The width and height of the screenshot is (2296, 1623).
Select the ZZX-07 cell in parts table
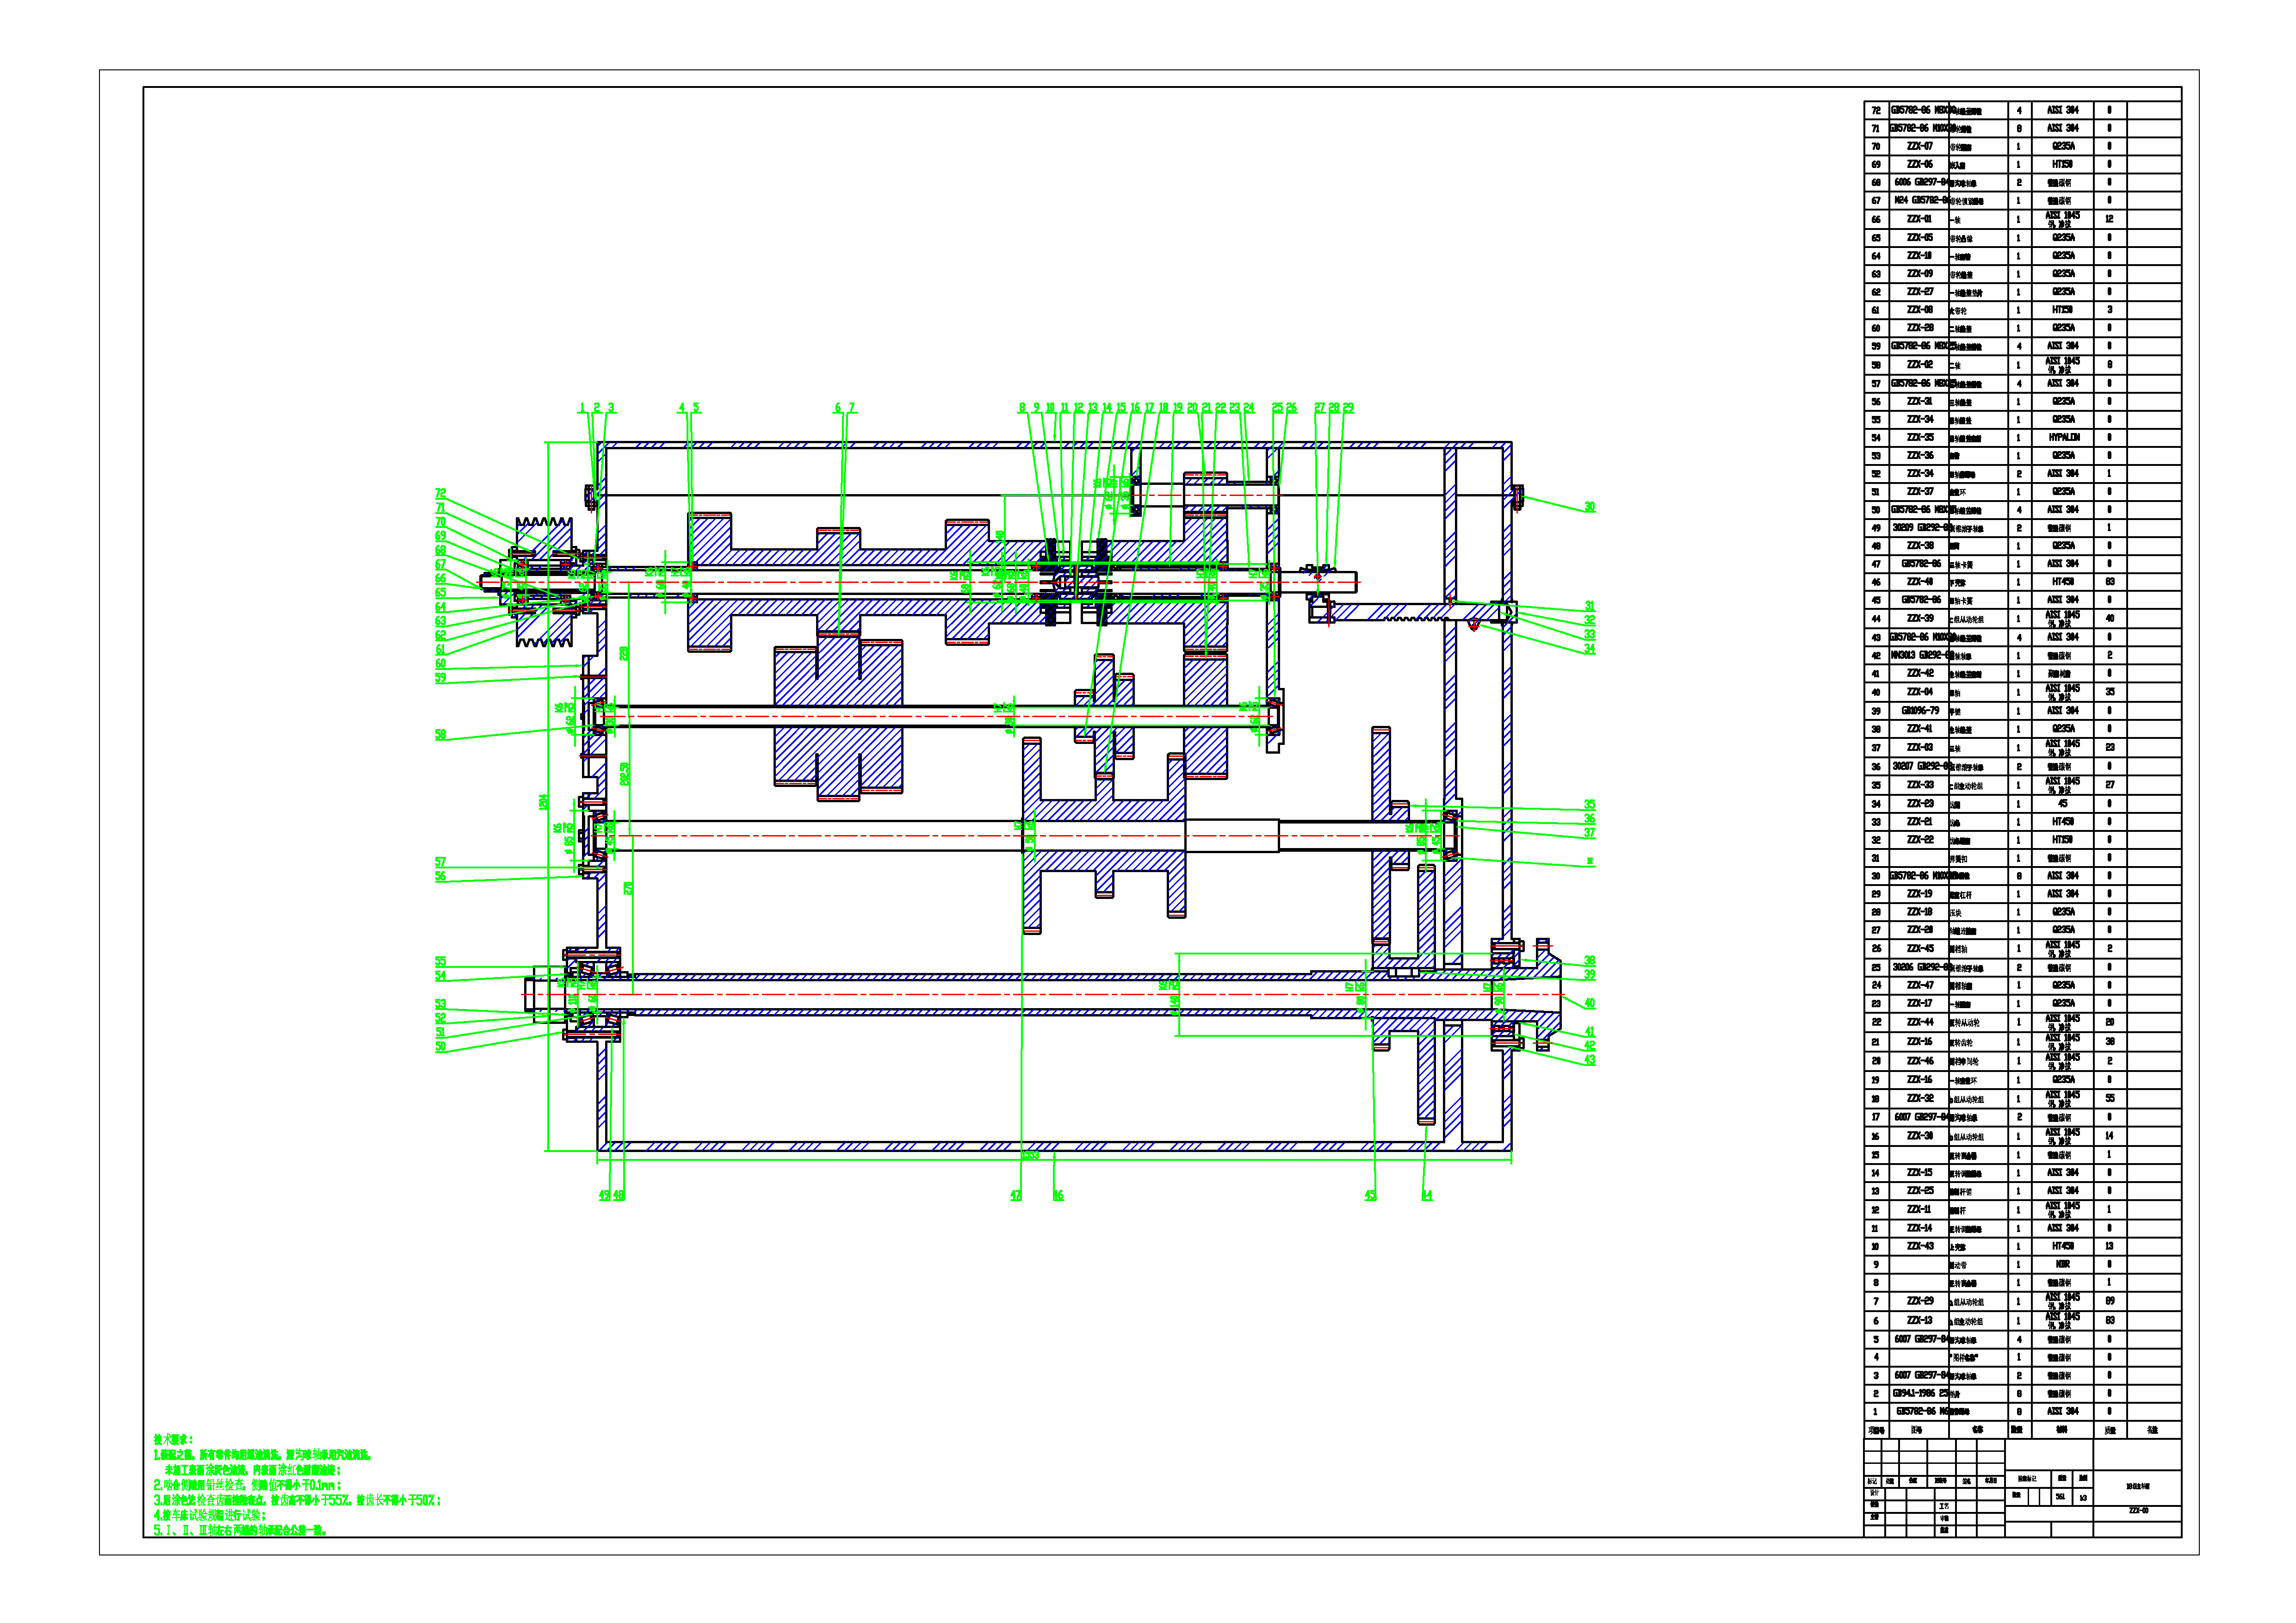[x=1919, y=146]
